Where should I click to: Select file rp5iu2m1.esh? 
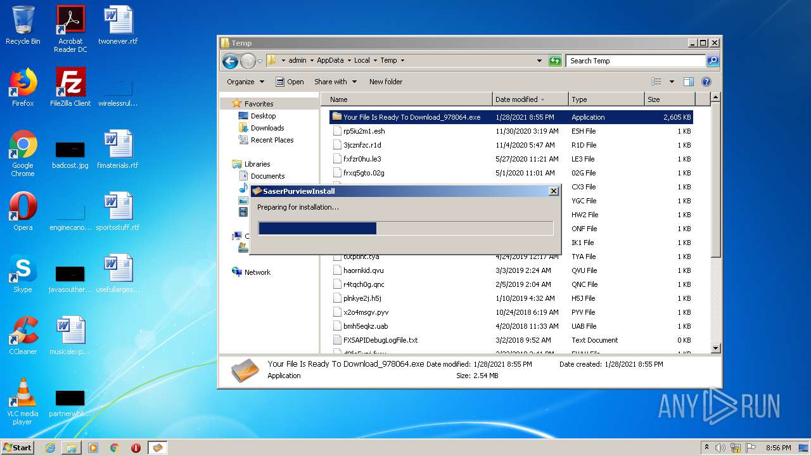[x=511, y=131]
